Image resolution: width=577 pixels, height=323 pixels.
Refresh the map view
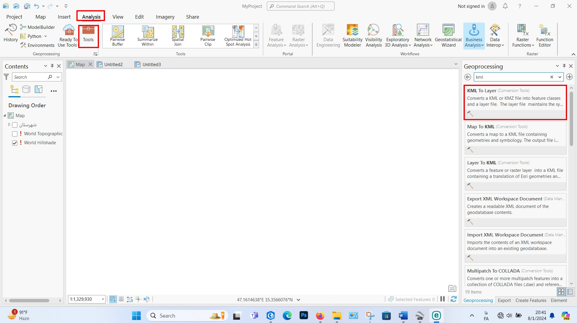tap(454, 299)
